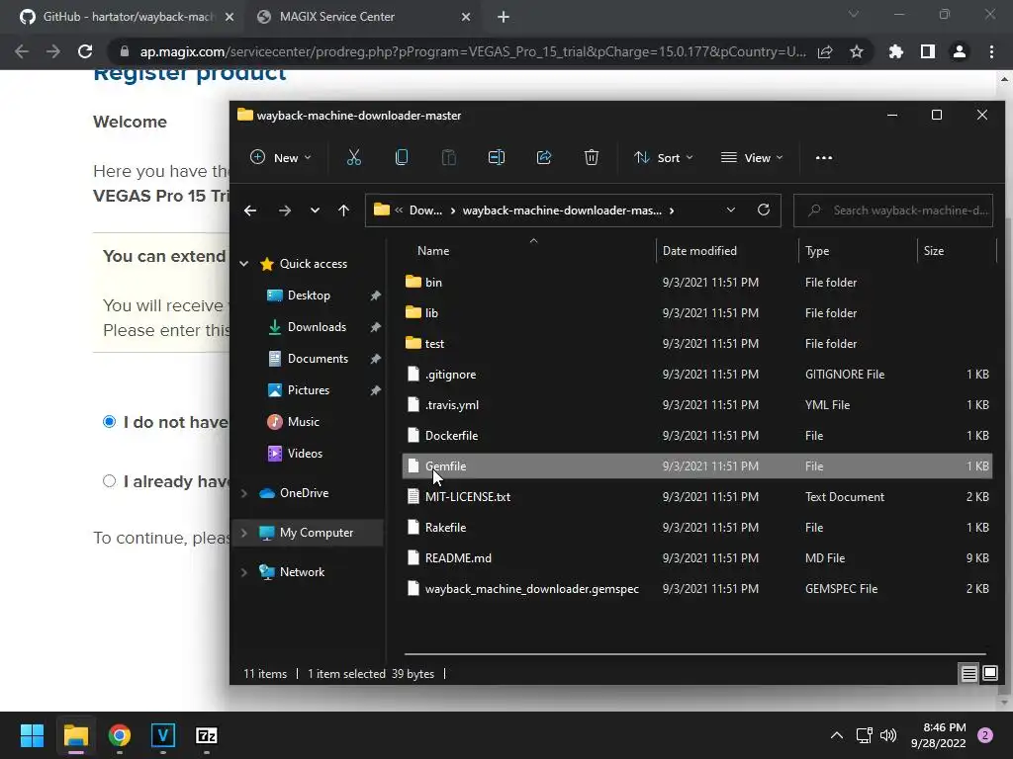This screenshot has width=1013, height=759.
Task: Click the Share icon in Explorer toolbar
Action: point(544,157)
